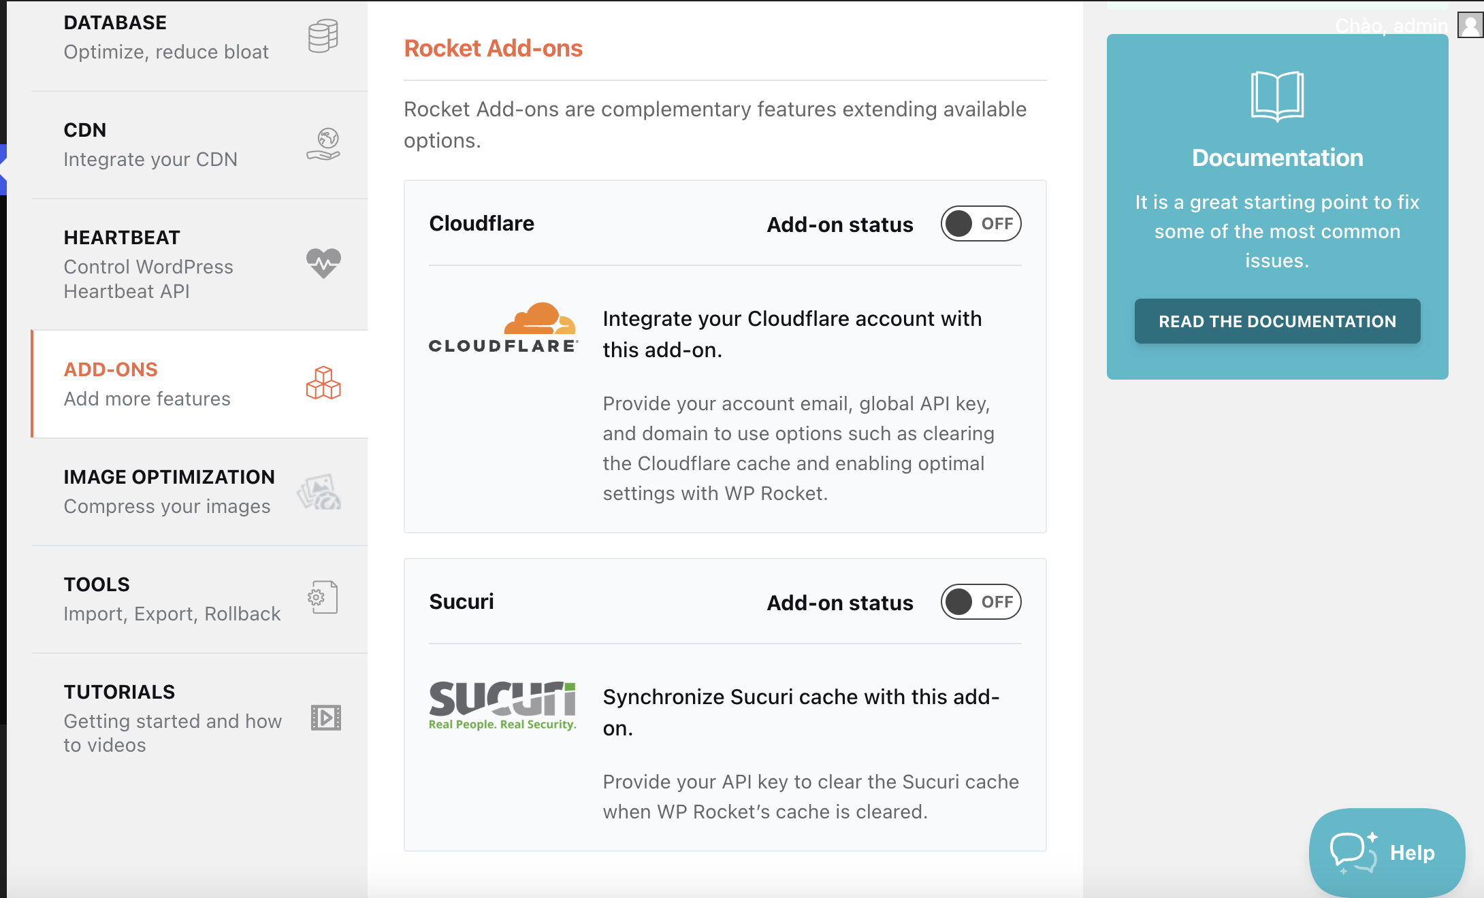Click Read the Documentation button
The height and width of the screenshot is (898, 1484).
click(1277, 321)
